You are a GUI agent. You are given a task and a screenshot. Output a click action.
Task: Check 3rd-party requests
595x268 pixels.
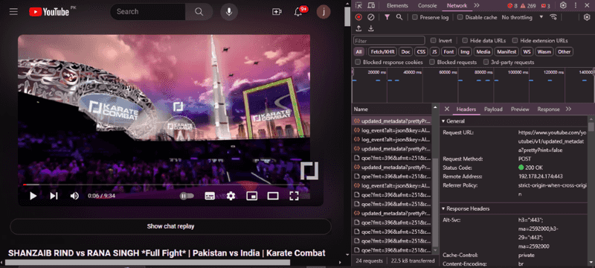tap(486, 63)
